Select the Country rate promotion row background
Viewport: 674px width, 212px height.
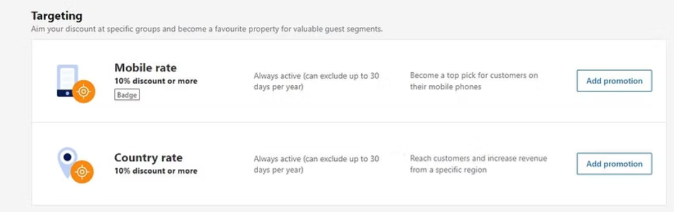tap(348, 164)
